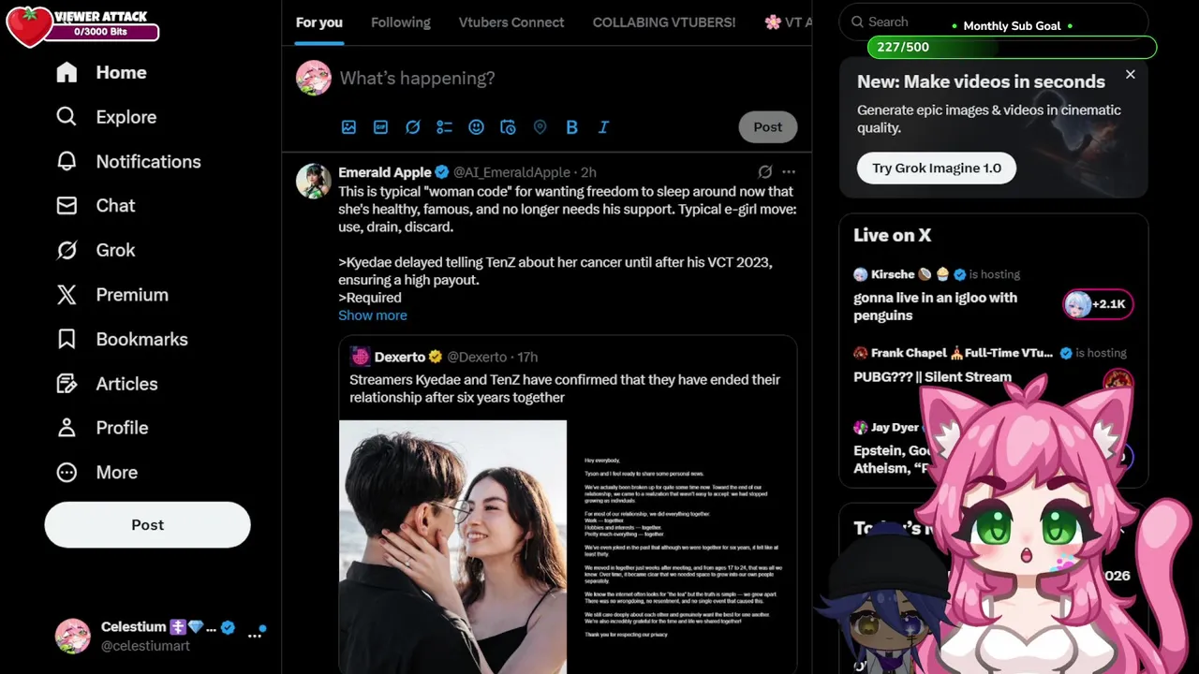The height and width of the screenshot is (674, 1199).
Task: Click the location tag icon in composer
Action: (540, 127)
